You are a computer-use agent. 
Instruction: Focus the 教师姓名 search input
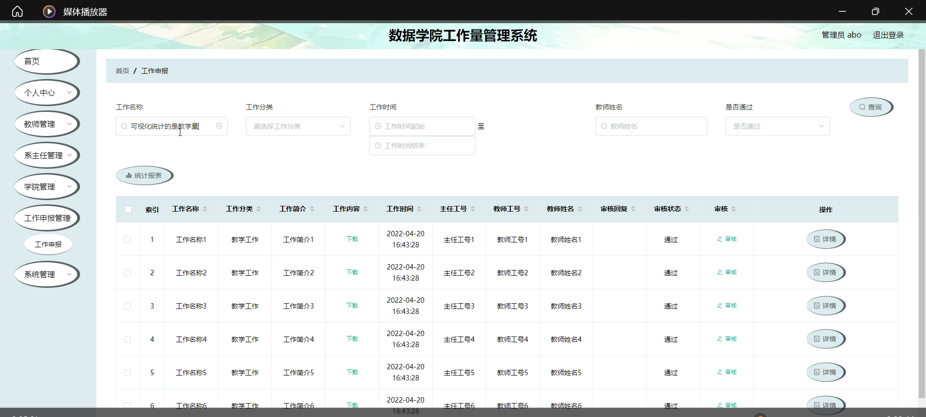point(652,126)
